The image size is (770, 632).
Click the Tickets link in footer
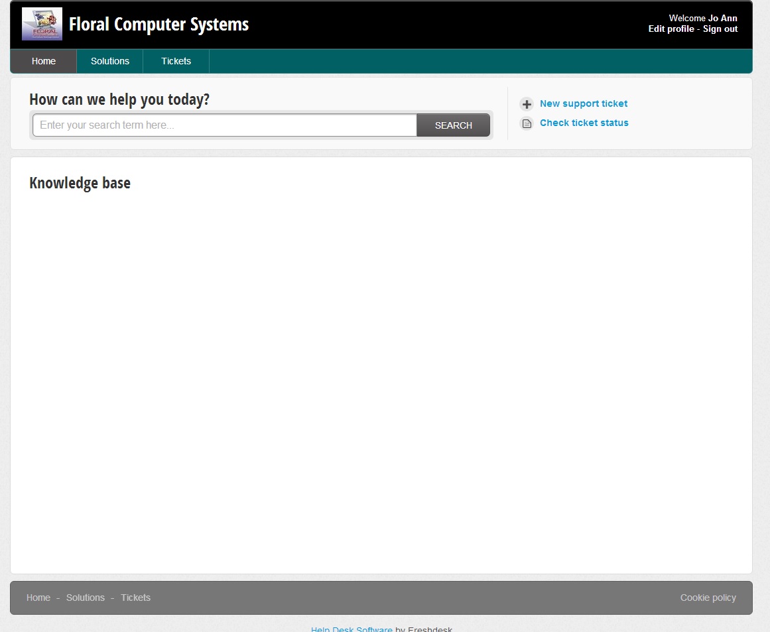tap(135, 598)
